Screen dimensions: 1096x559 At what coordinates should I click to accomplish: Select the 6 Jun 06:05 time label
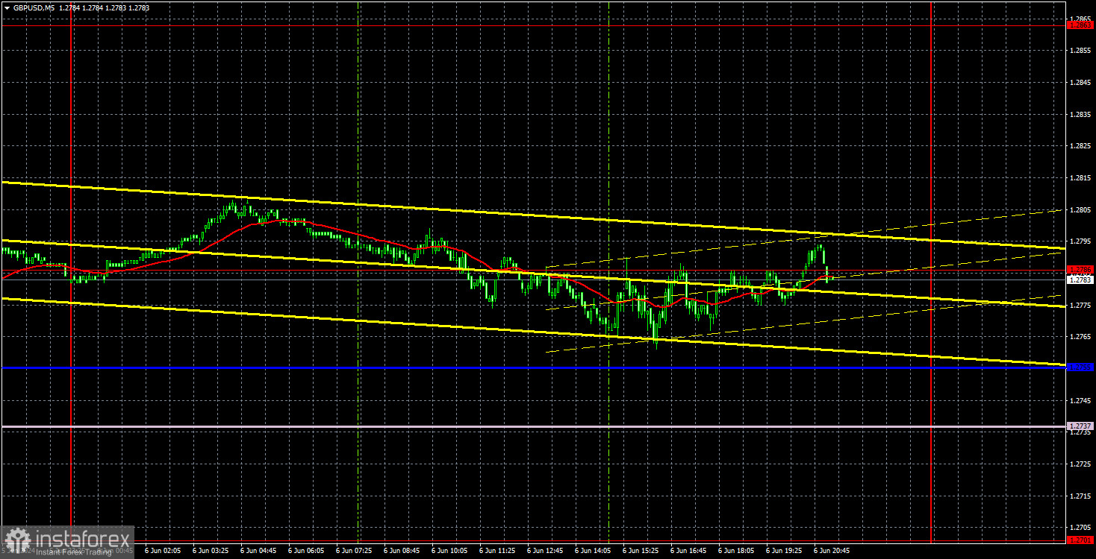click(306, 552)
